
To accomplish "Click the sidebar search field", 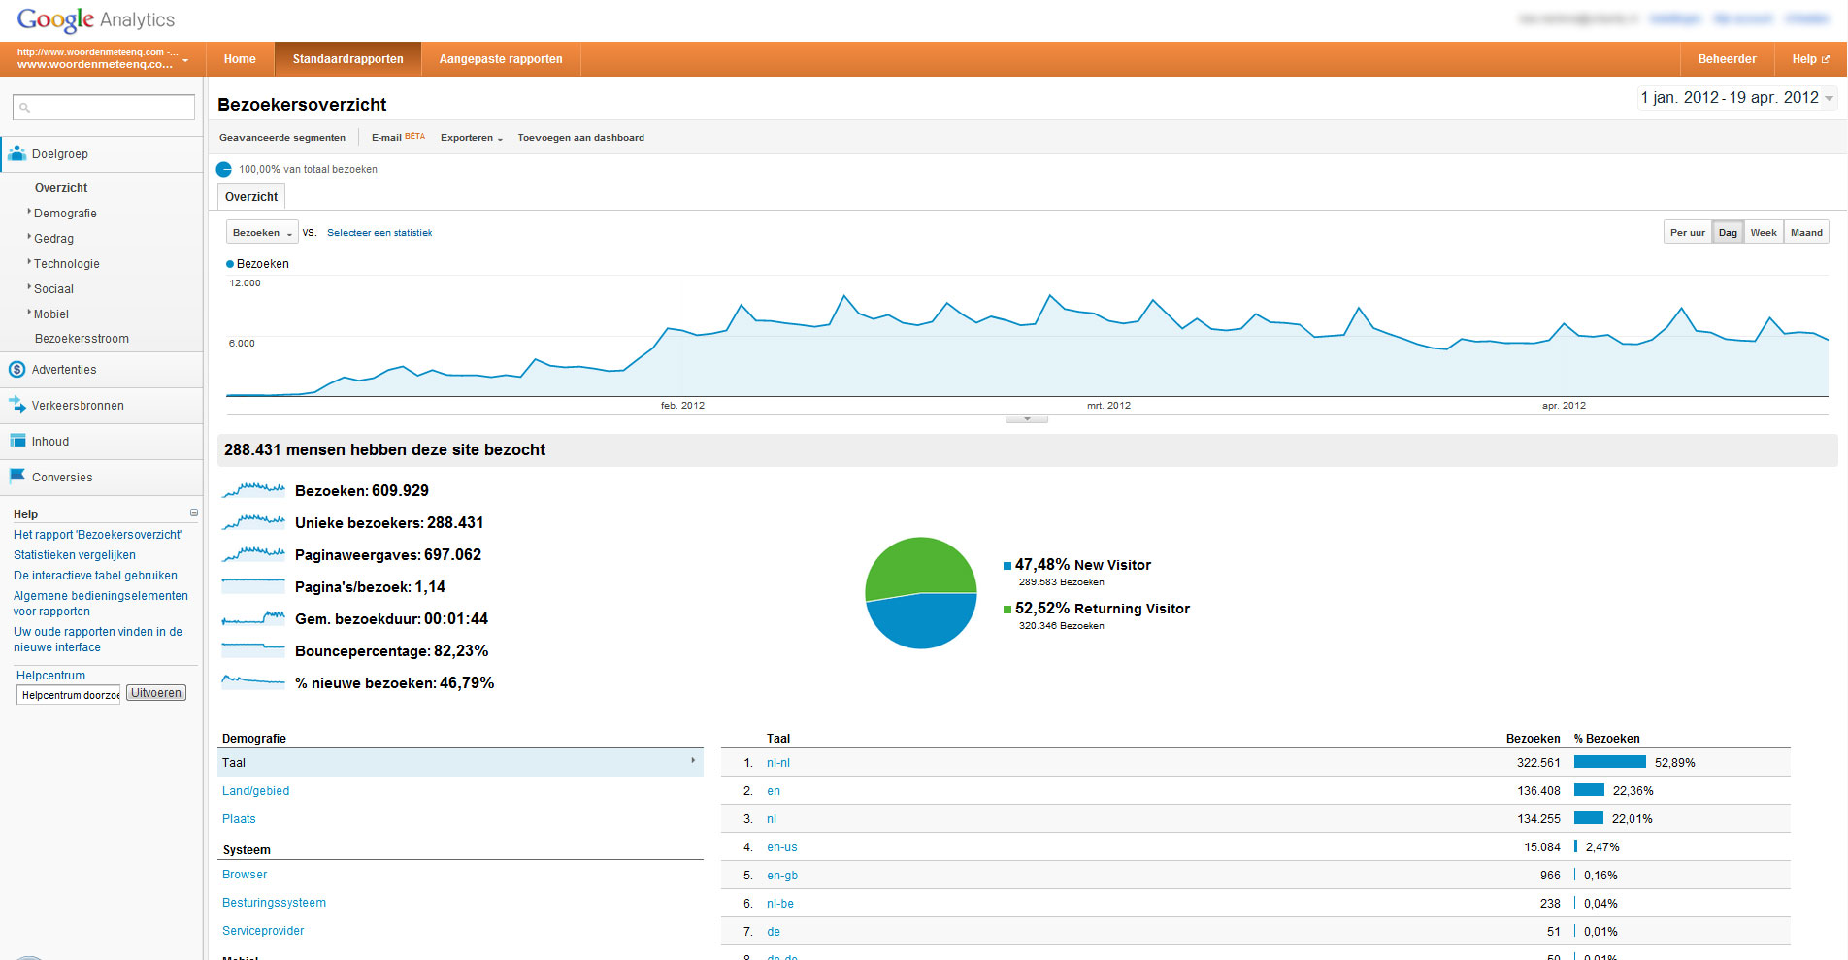I will [x=104, y=108].
